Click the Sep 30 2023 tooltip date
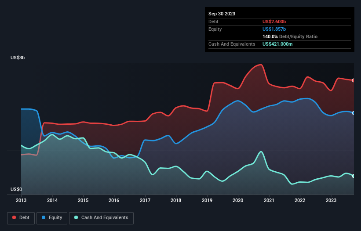Screen dimensions: 361x231 (222, 14)
